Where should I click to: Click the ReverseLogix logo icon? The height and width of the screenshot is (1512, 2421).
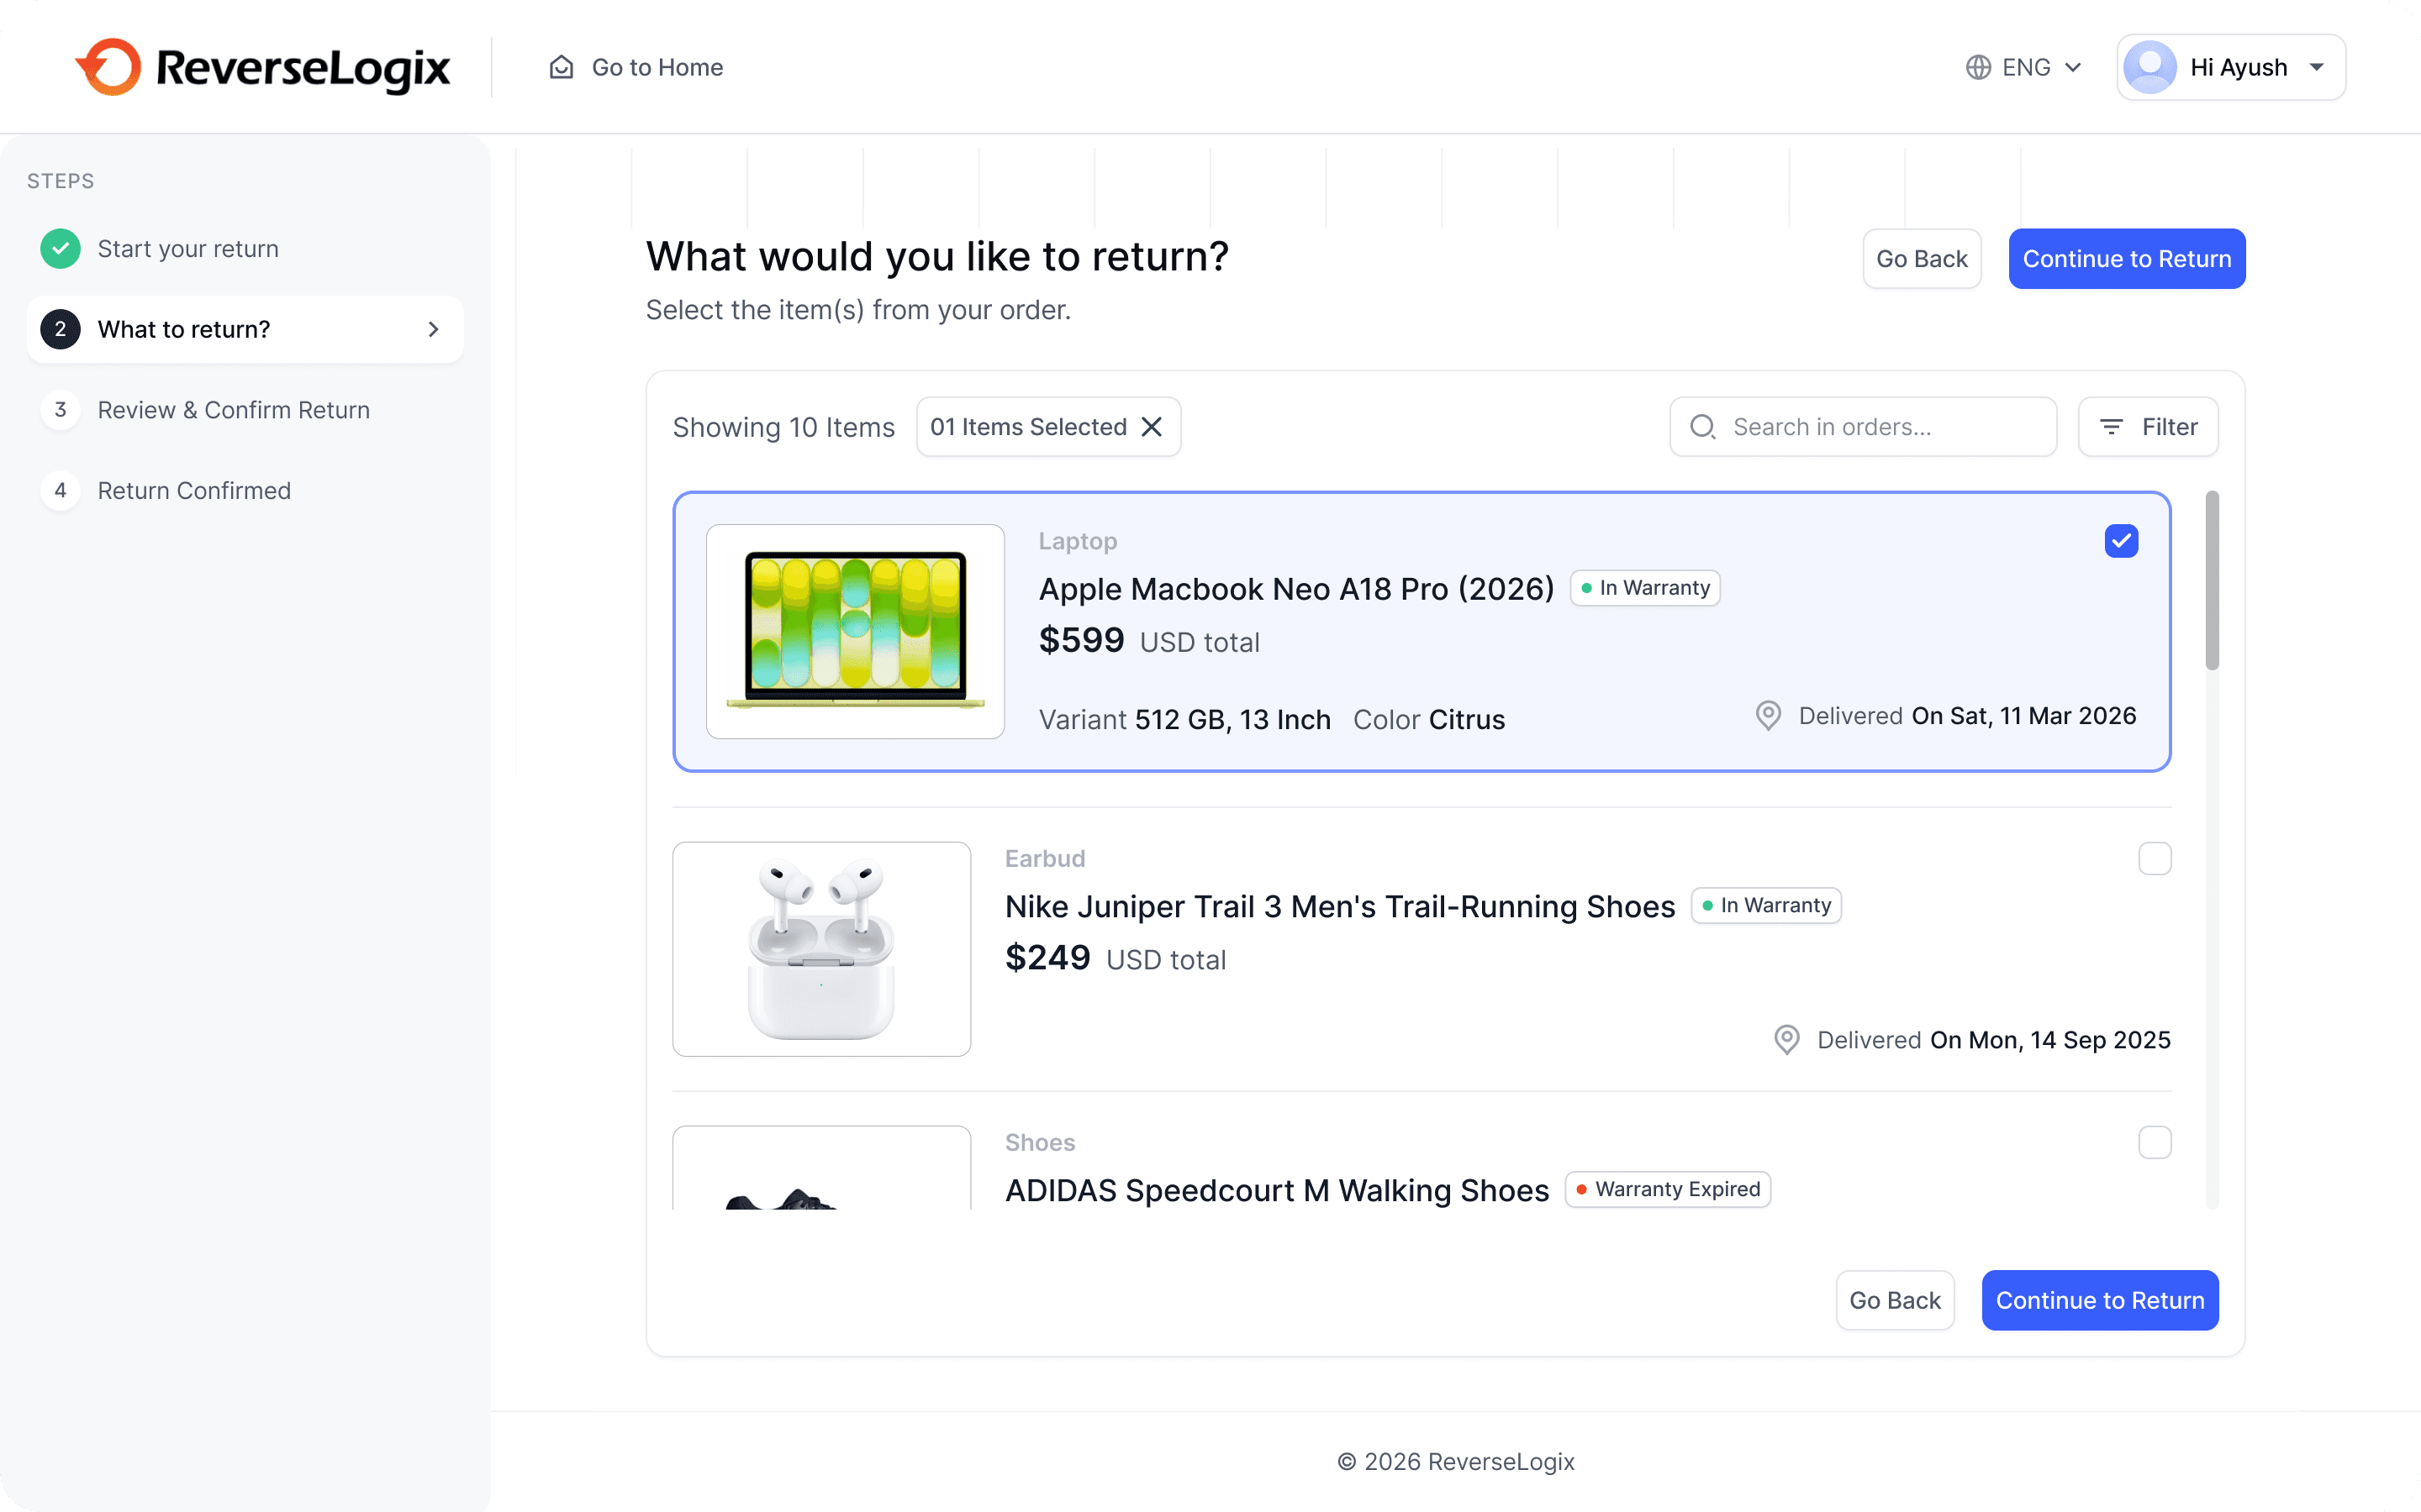point(109,67)
